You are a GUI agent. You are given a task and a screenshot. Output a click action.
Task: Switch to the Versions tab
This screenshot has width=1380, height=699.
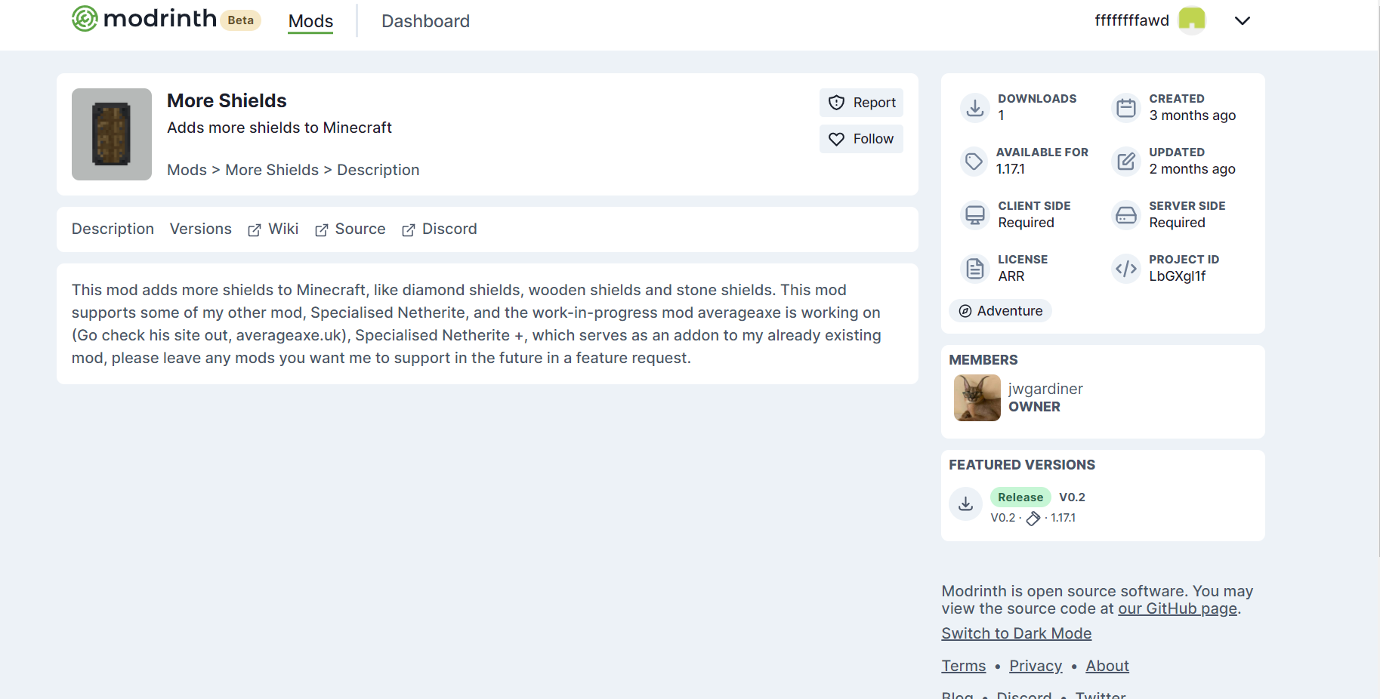click(x=200, y=229)
